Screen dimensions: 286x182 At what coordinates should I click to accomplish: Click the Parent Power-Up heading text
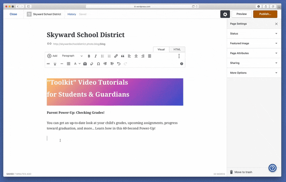75,112
